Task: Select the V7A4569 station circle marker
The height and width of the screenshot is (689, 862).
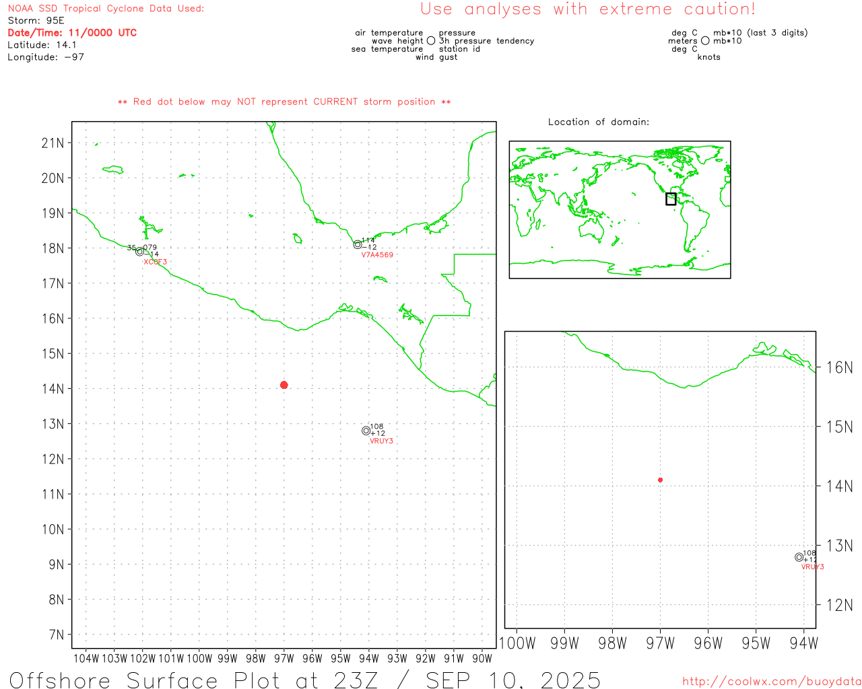Action: click(358, 245)
